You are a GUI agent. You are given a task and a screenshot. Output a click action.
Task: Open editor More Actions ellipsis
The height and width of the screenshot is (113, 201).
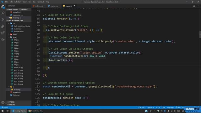pos(198,6)
